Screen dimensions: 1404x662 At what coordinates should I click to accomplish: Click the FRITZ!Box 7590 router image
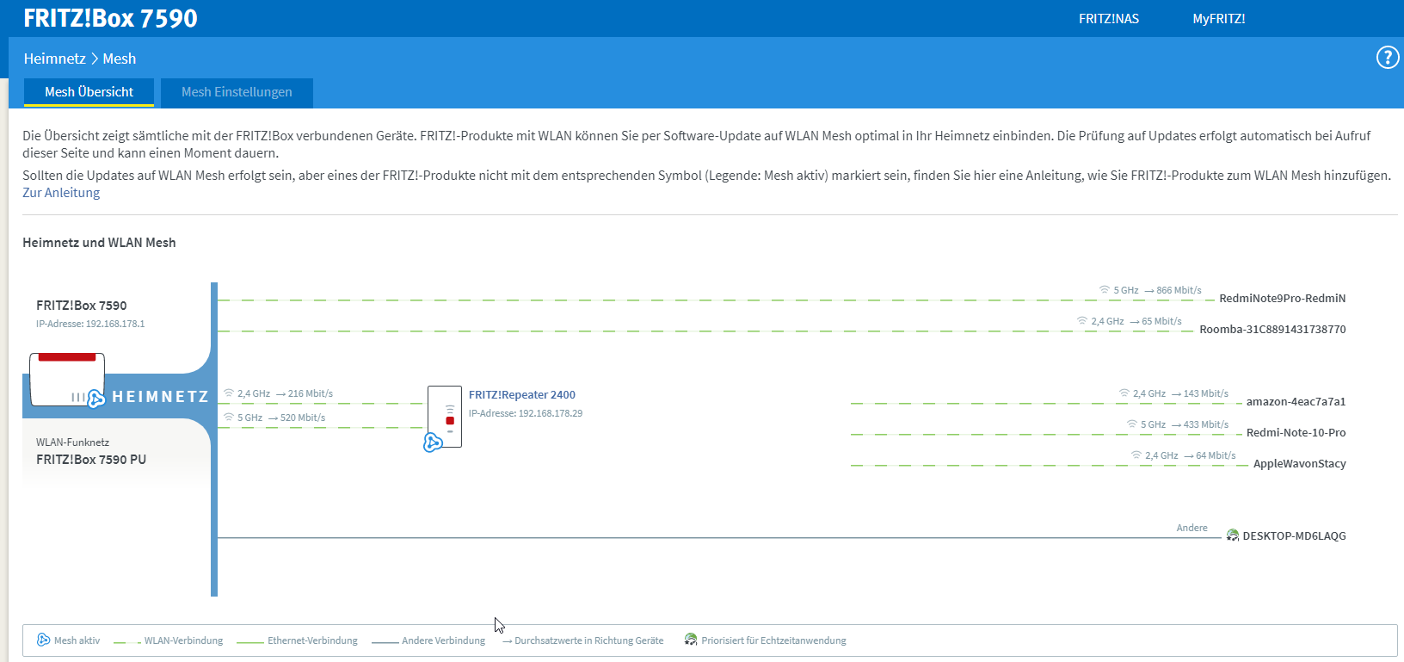pos(67,379)
